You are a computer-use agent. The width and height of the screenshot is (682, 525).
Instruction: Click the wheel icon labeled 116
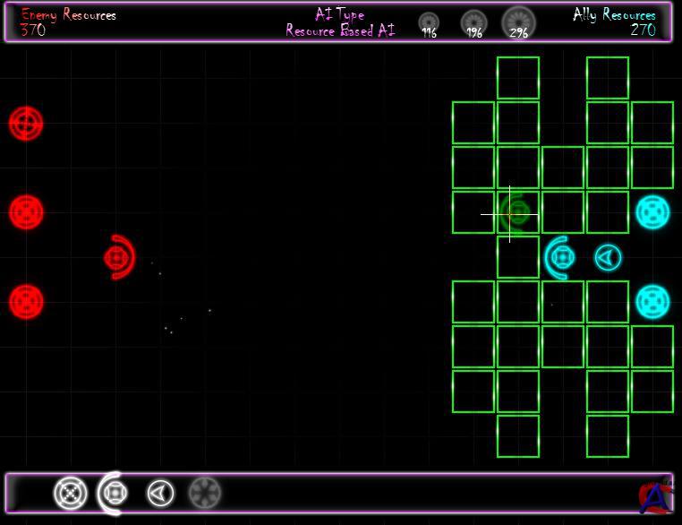(x=429, y=22)
